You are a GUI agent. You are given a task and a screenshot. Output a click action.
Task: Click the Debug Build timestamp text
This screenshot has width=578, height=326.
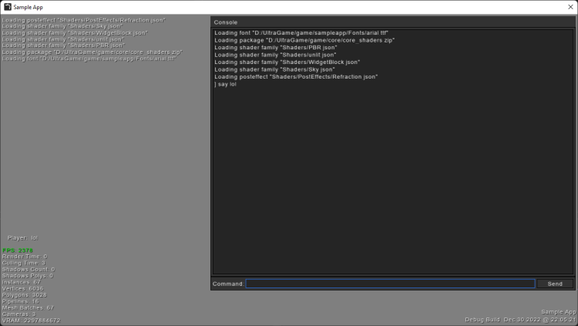(520, 319)
